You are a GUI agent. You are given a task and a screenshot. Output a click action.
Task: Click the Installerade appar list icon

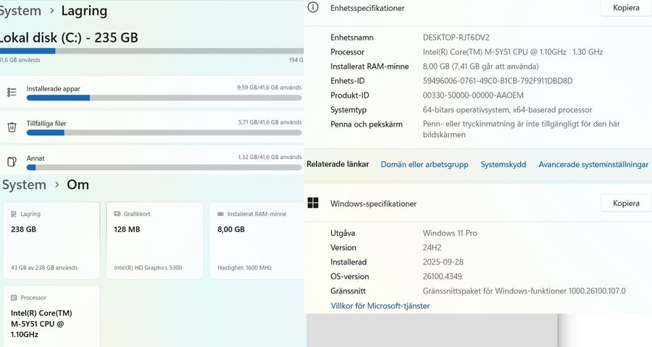[12, 92]
